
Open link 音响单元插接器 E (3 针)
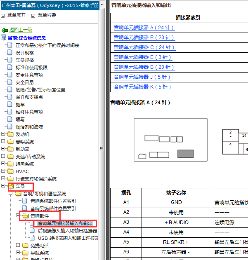(x=142, y=57)
